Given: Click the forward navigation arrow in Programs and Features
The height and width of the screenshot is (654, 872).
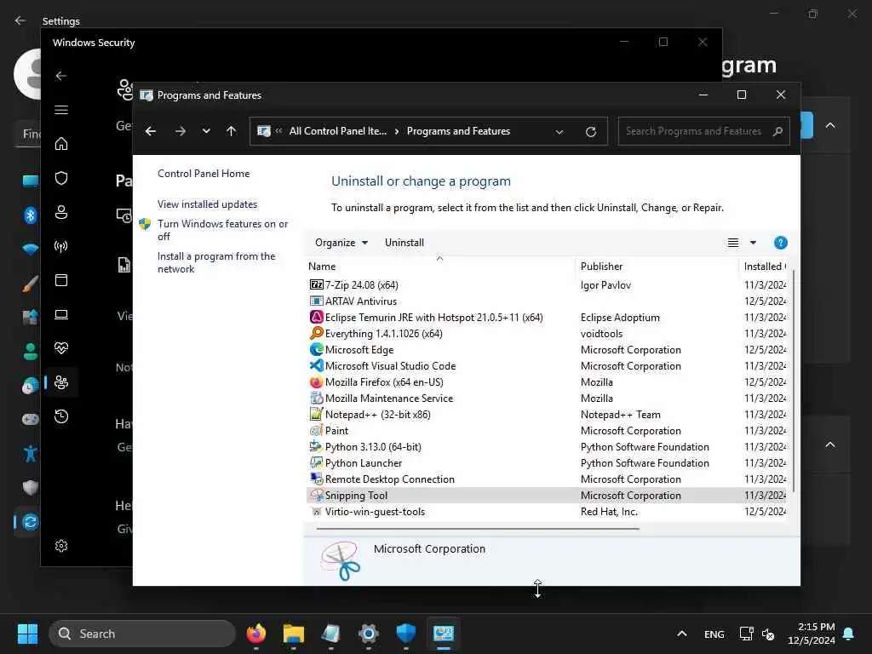Looking at the screenshot, I should tap(181, 131).
